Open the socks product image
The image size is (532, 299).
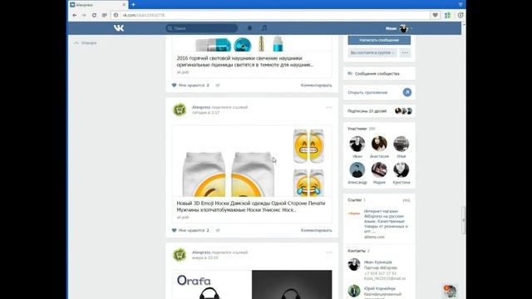252,161
